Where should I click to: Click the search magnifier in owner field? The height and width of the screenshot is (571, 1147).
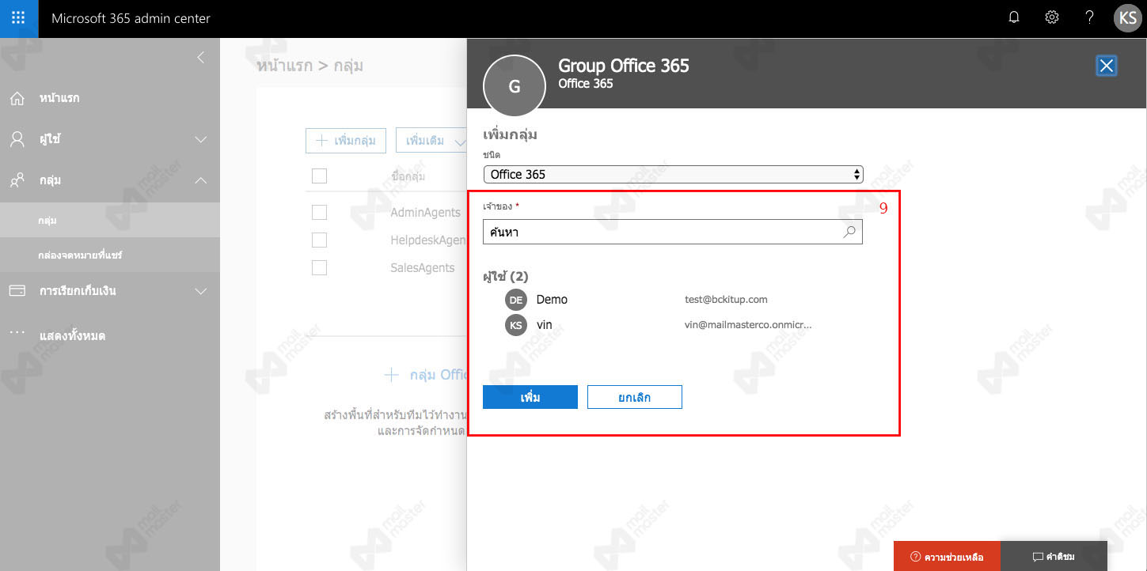(849, 233)
